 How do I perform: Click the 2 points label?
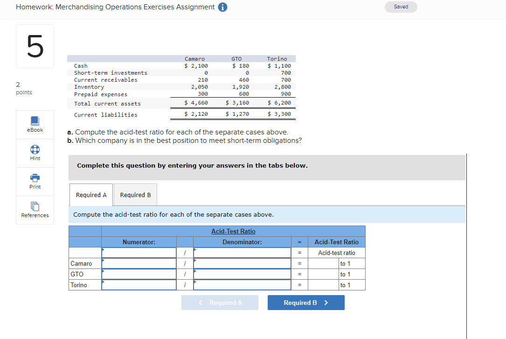point(24,88)
